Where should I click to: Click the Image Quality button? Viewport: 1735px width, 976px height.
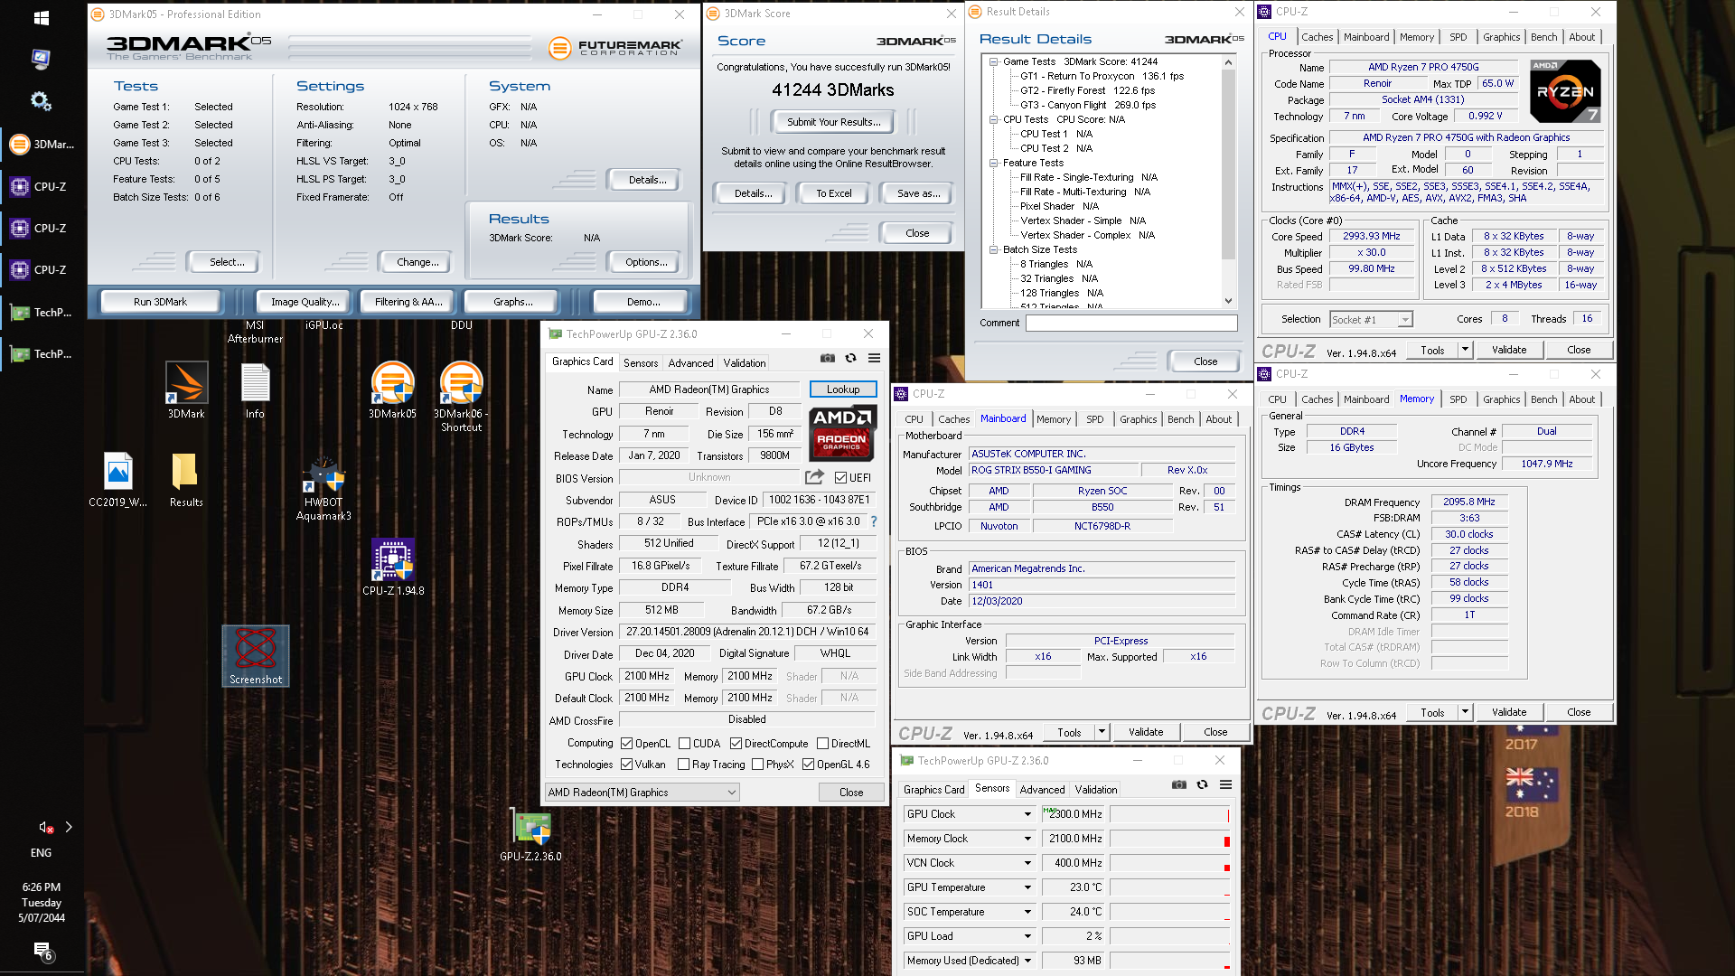(x=305, y=302)
